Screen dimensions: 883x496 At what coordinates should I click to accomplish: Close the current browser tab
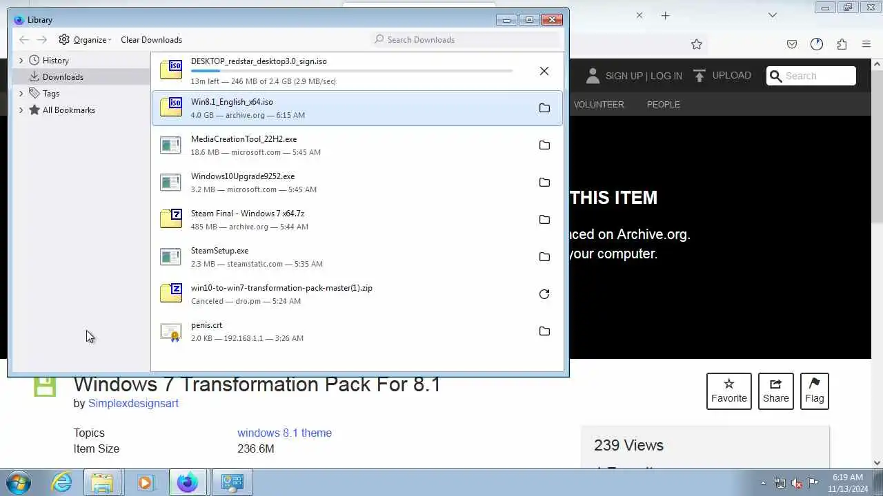639,15
